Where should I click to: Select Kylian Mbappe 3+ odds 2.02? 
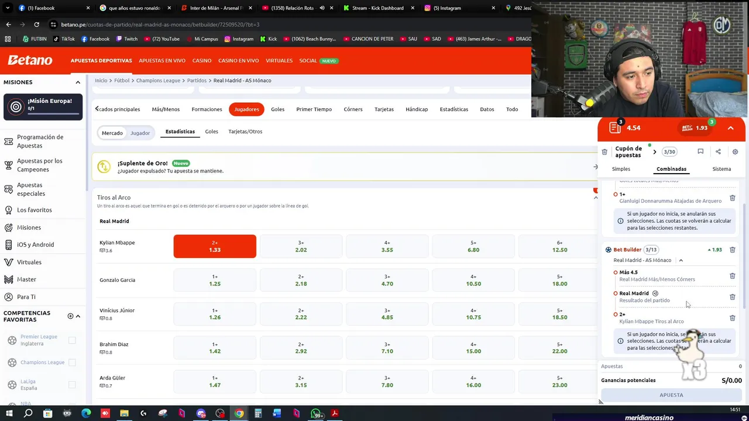tap(301, 246)
